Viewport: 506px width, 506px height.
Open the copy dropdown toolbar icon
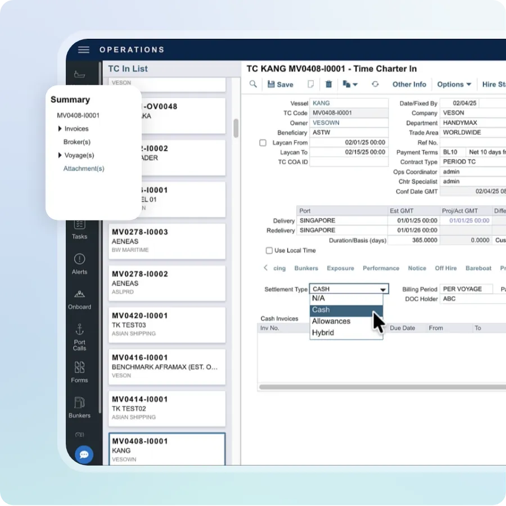350,84
